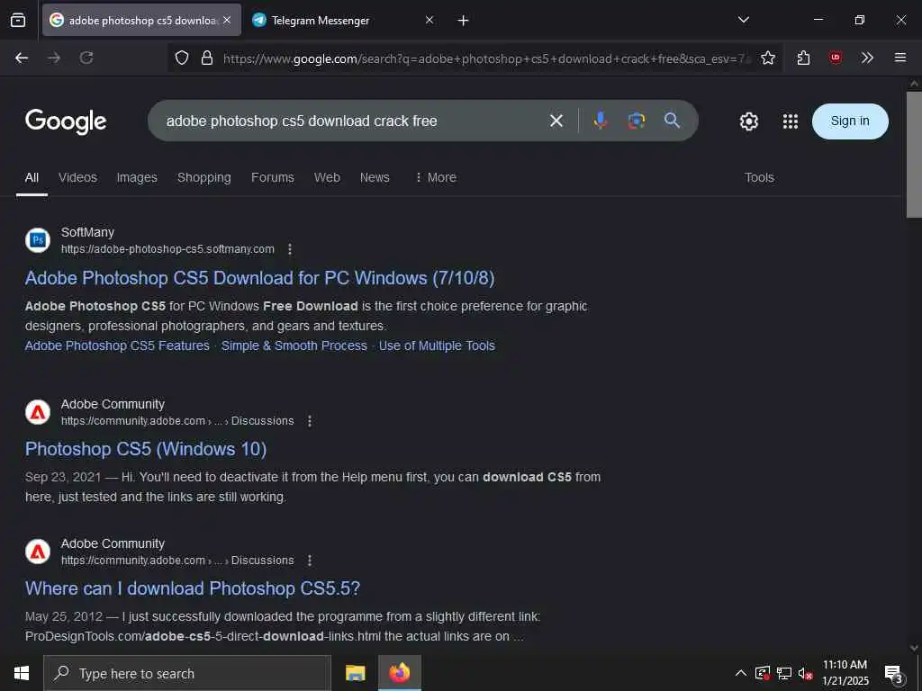The width and height of the screenshot is (922, 691).
Task: Open Adobe Photoshop CS5 Download for PC link
Action: (260, 278)
